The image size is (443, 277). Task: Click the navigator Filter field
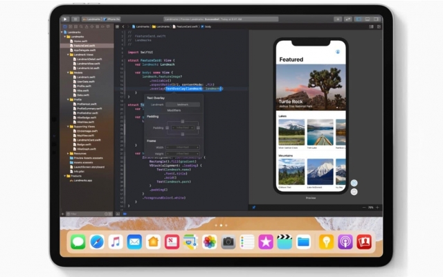[89, 214]
